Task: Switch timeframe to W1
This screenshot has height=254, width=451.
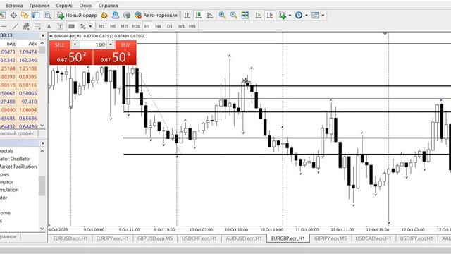Action: [181, 27]
